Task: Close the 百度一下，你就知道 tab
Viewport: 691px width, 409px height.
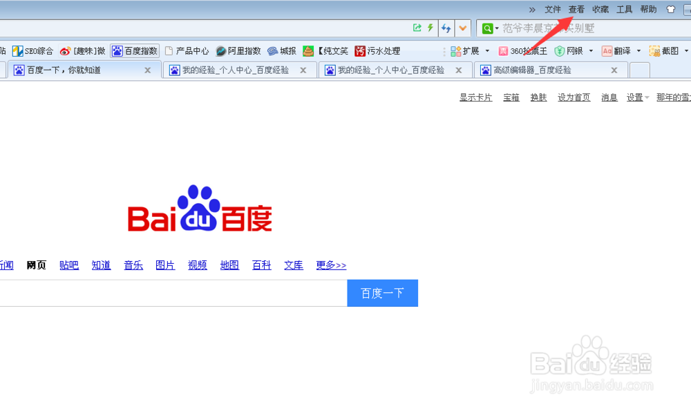Action: pyautogui.click(x=148, y=70)
